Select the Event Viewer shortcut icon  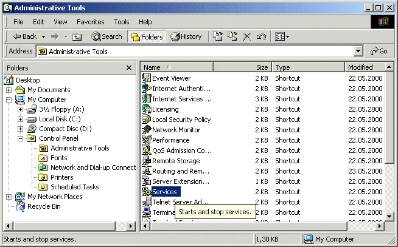point(147,78)
